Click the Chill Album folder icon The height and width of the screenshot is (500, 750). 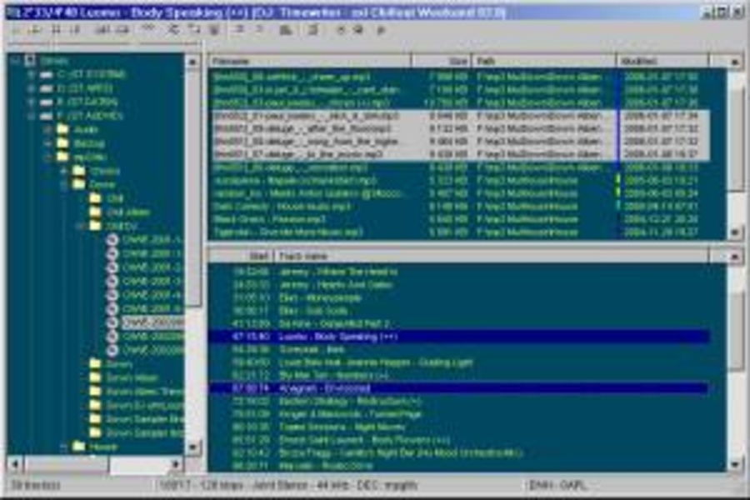[x=96, y=212]
